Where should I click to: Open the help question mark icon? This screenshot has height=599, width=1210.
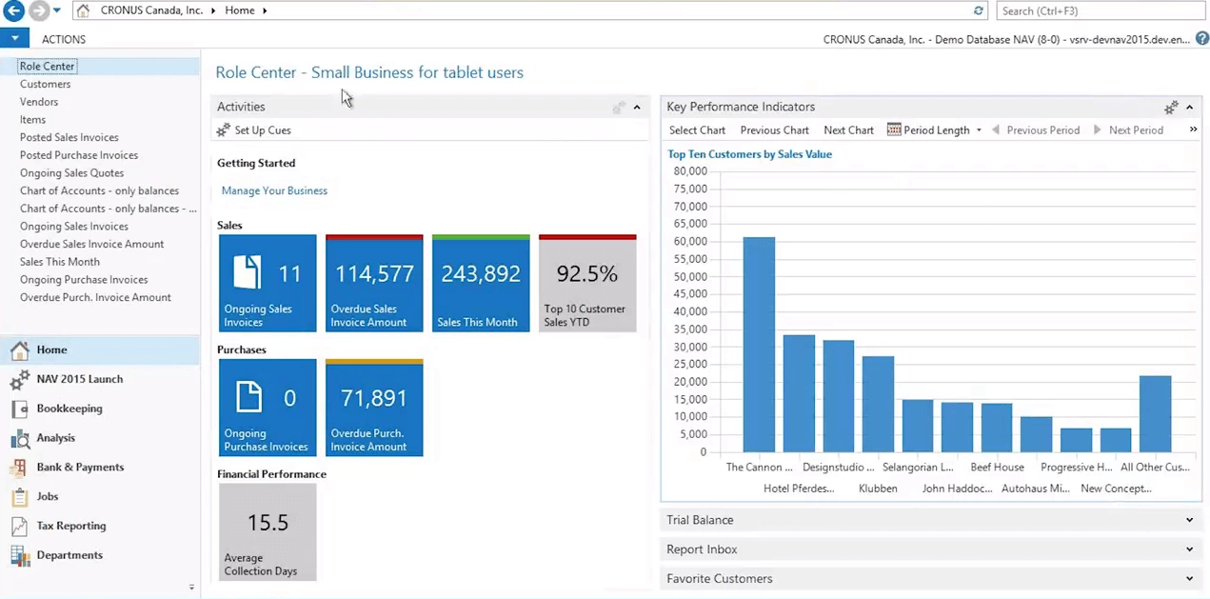coord(1201,39)
